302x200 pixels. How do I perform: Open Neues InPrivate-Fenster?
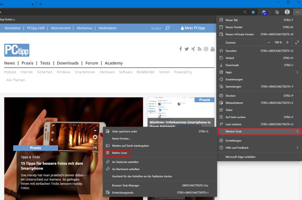click(259, 34)
